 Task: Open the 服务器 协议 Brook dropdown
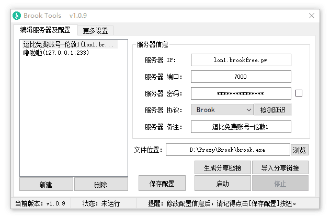point(222,110)
